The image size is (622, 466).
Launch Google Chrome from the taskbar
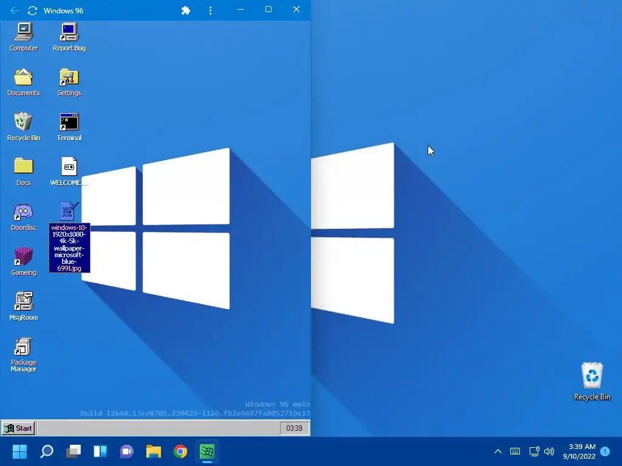pos(180,451)
